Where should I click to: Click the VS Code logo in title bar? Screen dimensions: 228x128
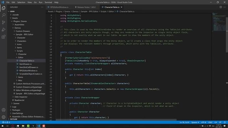[x=2, y=2]
